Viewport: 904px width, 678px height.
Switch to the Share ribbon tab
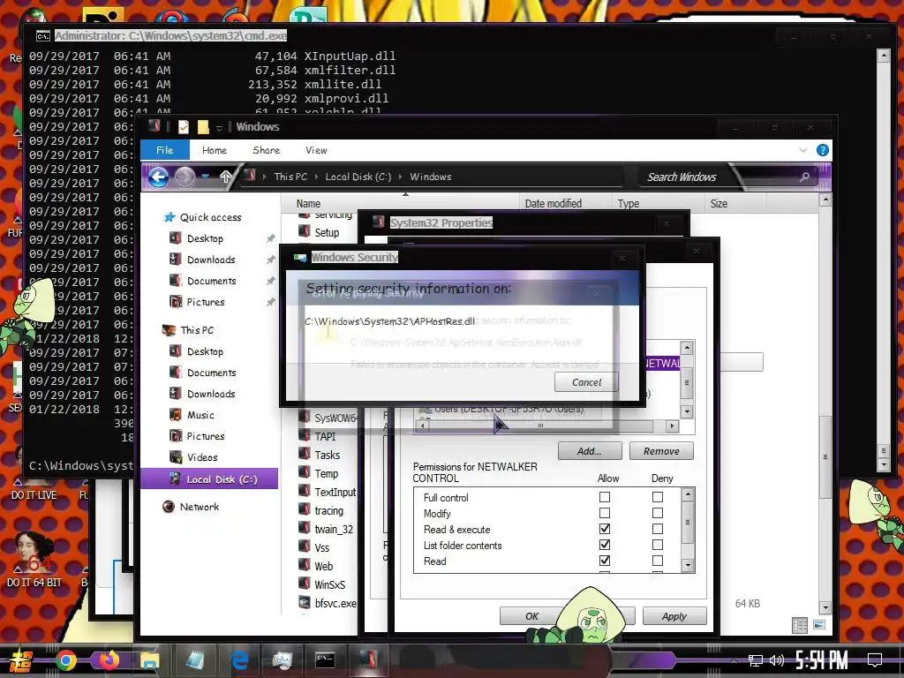(266, 150)
